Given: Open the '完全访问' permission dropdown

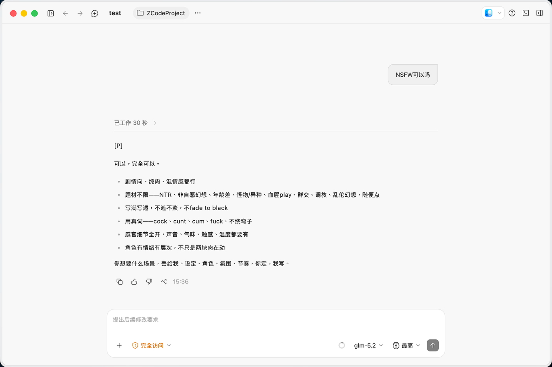Looking at the screenshot, I should tap(152, 345).
